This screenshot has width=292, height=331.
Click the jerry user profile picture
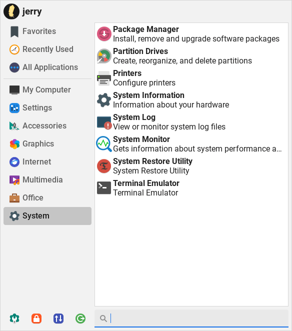pos(11,11)
